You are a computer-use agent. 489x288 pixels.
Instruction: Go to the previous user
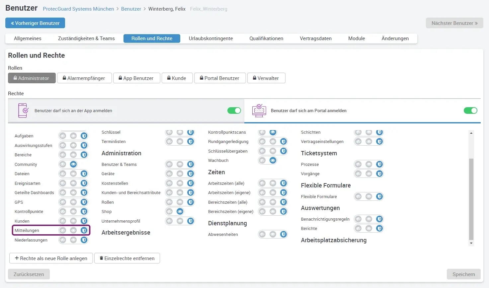coord(35,23)
